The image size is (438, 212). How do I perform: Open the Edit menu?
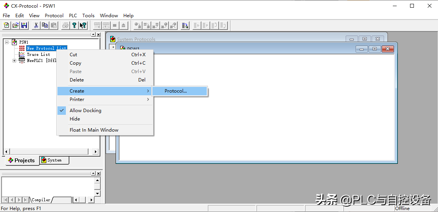point(20,16)
